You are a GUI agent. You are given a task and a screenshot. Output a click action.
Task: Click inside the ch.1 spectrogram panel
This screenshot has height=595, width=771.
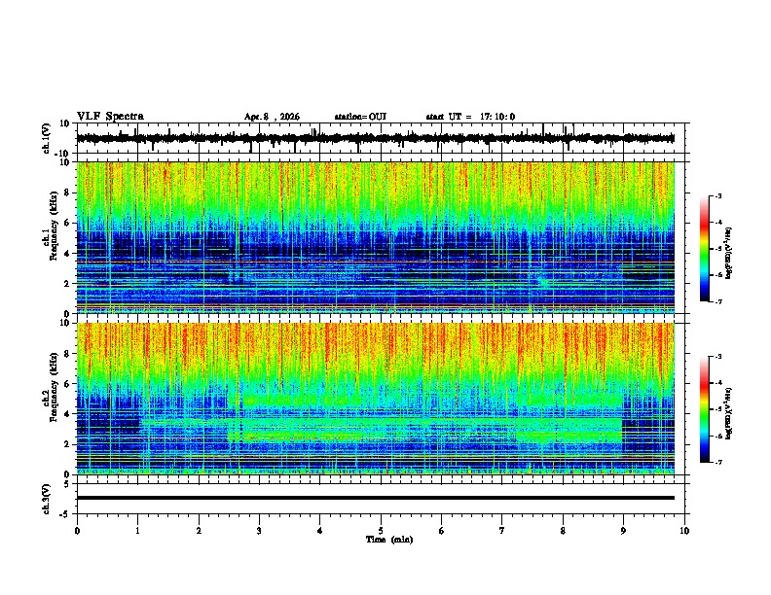tap(376, 237)
